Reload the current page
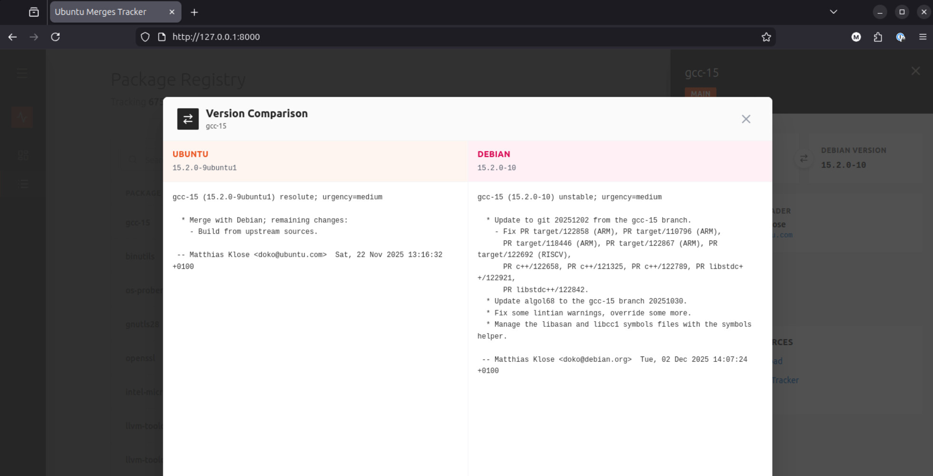Viewport: 933px width, 476px height. coord(55,37)
